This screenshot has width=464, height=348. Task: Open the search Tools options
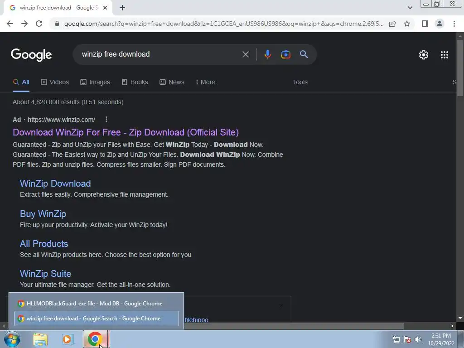coord(300,82)
